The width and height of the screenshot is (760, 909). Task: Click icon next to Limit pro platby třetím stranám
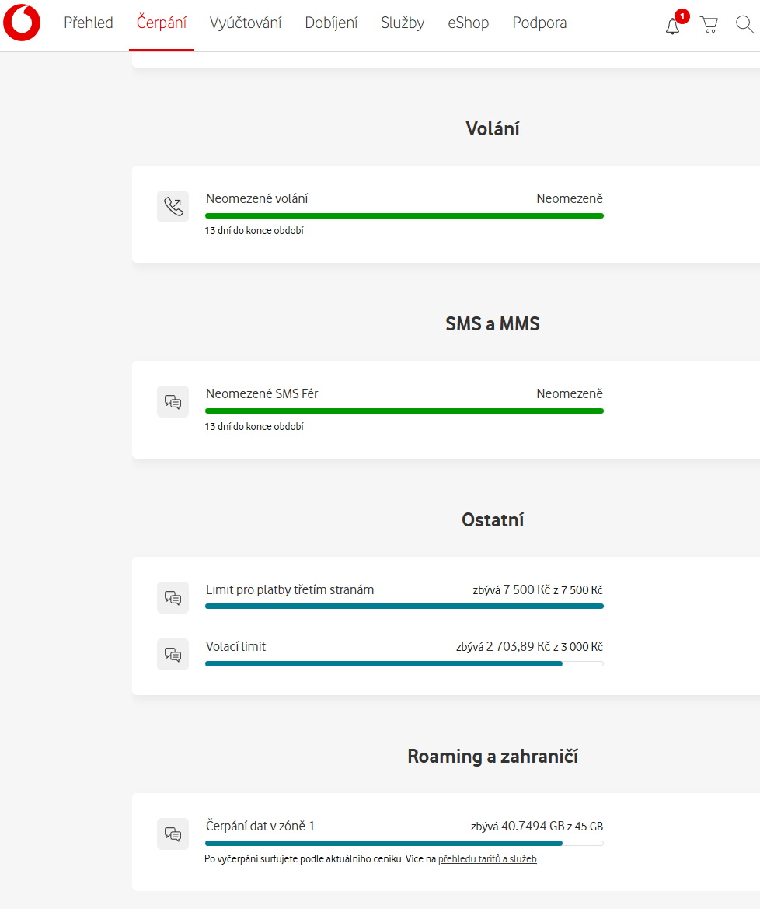coord(173,598)
